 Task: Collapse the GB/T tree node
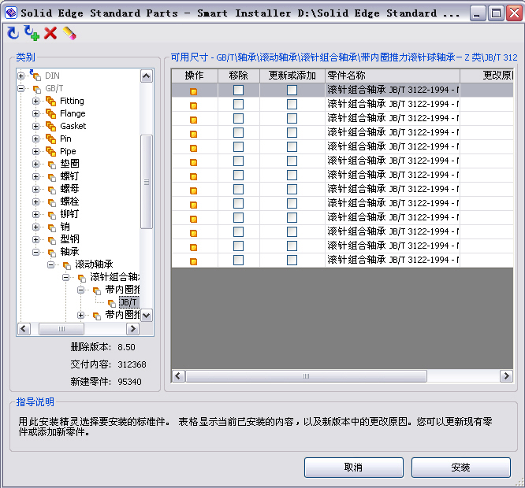pos(20,89)
